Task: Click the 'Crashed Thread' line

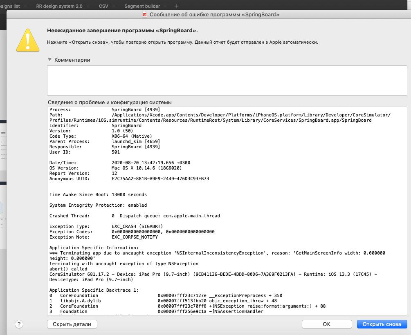Action: coord(135,216)
